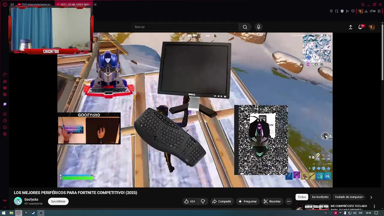The width and height of the screenshot is (384, 216).
Task: Like the video with 604 likes
Action: 190,201
